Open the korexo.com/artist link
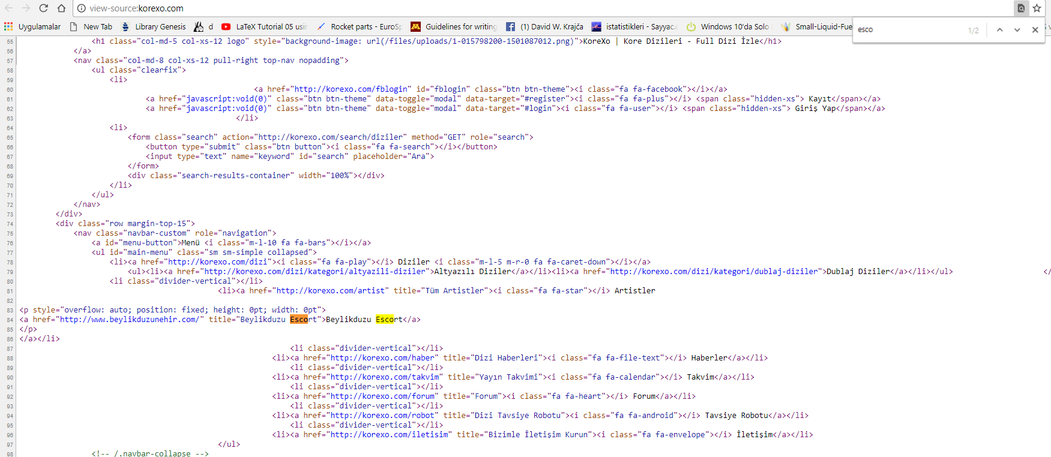Screen dimensions: 1051x457 [x=330, y=290]
